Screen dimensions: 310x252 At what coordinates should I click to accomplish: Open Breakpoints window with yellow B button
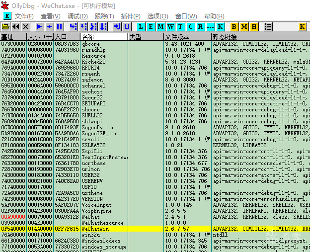click(234, 27)
